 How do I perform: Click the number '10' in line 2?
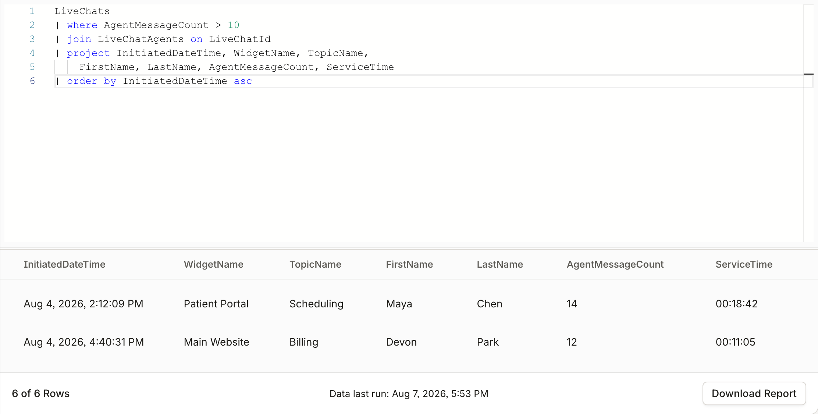[x=234, y=25]
